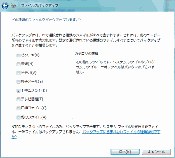Click the バックアップには、次で選択される intro paragraph
Viewport: 175px width, 158px height.
coord(86,40)
